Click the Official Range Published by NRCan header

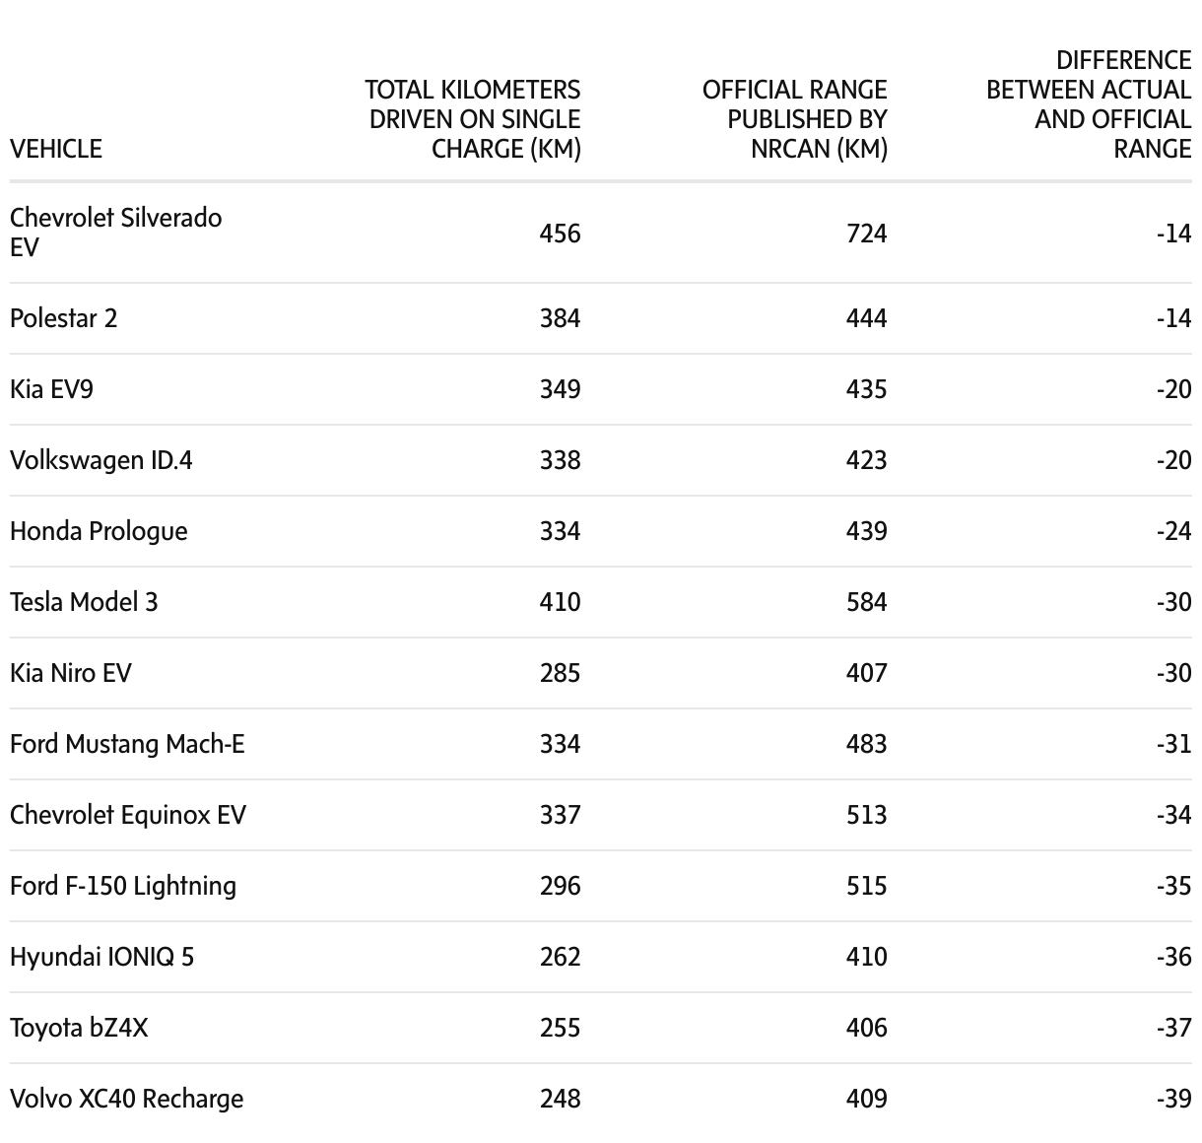pos(794,119)
